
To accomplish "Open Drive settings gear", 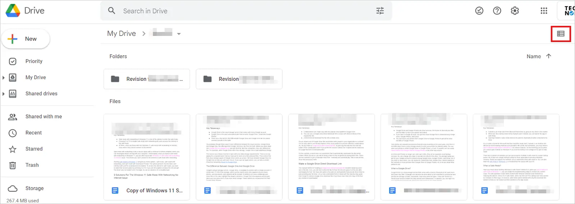I will coord(515,11).
